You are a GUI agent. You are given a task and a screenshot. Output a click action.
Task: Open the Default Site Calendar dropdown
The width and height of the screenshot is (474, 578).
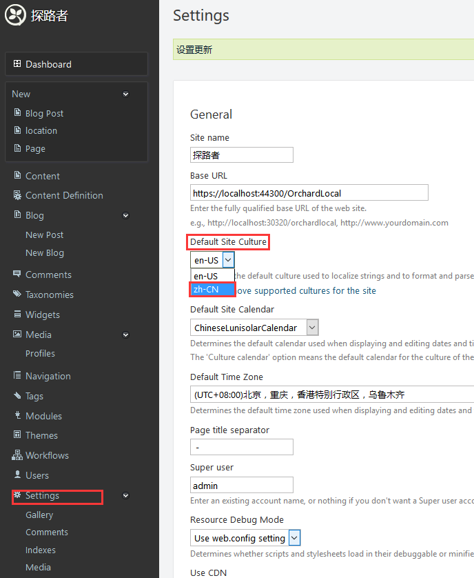(x=254, y=328)
